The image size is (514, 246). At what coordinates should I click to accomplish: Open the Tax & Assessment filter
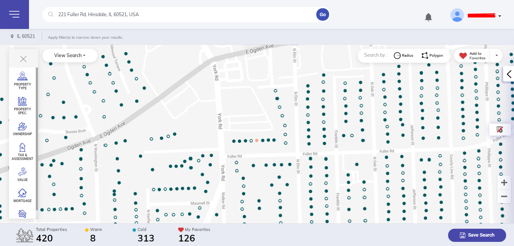[23, 151]
